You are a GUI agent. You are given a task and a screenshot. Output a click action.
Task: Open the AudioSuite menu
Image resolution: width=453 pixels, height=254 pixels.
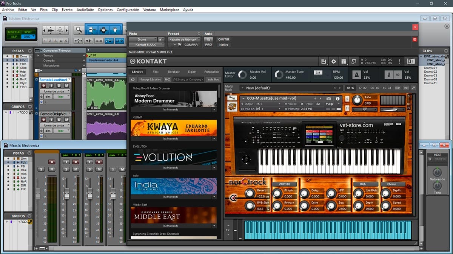(x=85, y=10)
